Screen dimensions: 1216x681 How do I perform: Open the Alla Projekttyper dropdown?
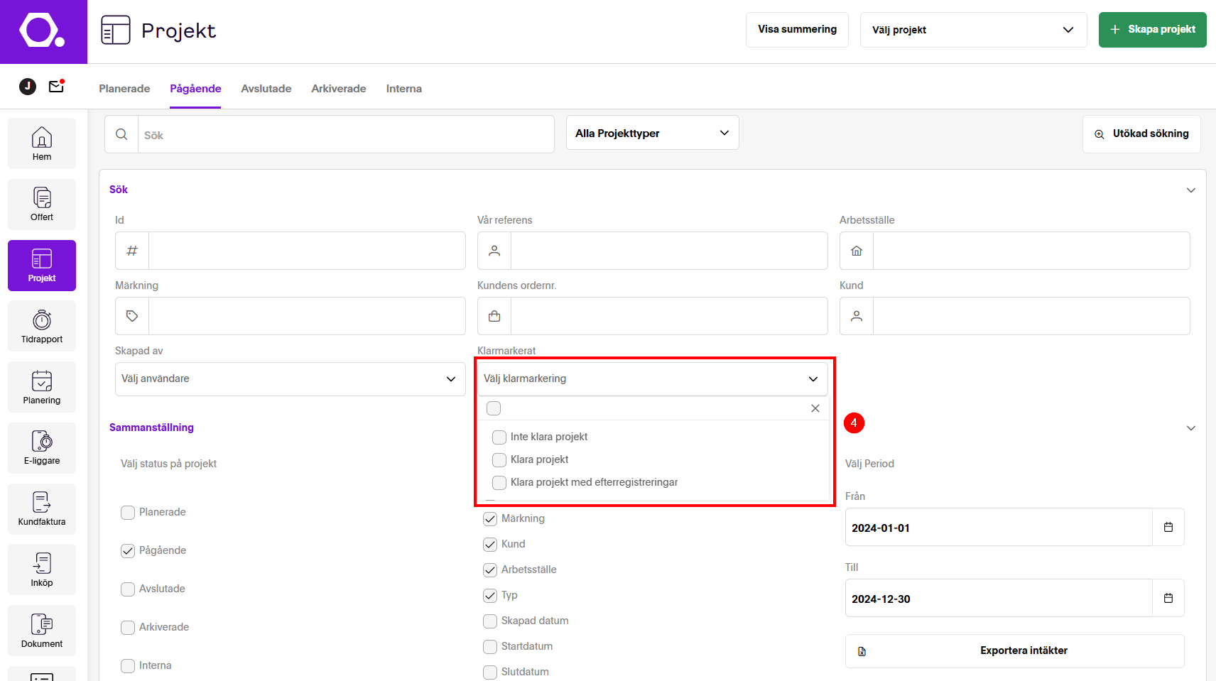click(652, 133)
